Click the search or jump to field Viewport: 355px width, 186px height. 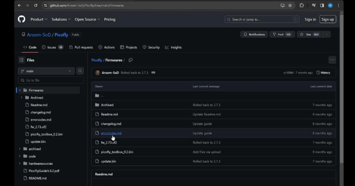coord(262,20)
